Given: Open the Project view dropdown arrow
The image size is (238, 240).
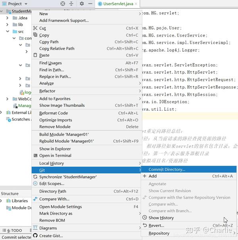Looking at the screenshot, I should pyautogui.click(x=26, y=4).
